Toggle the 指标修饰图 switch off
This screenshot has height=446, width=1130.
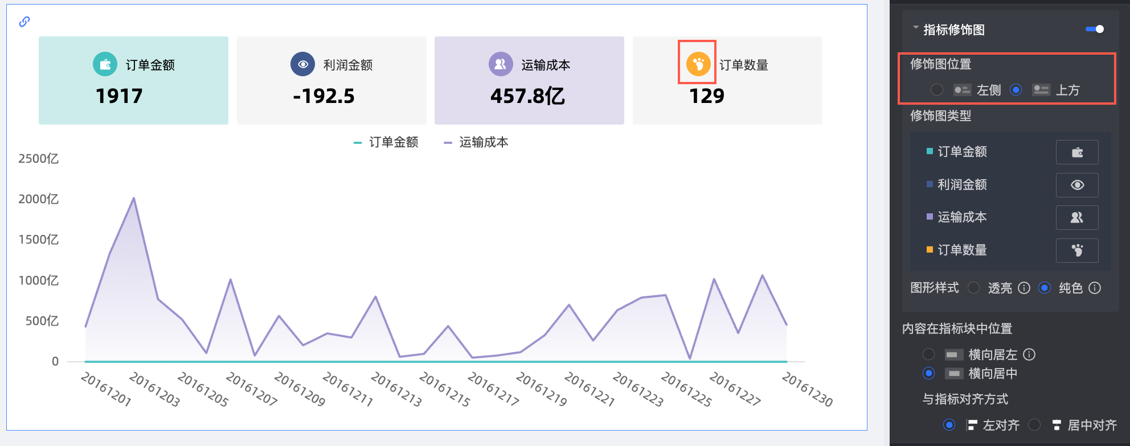click(1094, 29)
